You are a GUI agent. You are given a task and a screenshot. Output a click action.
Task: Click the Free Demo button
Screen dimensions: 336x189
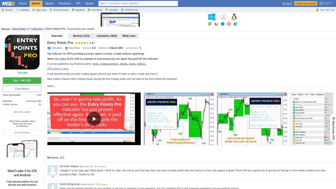pos(22,89)
